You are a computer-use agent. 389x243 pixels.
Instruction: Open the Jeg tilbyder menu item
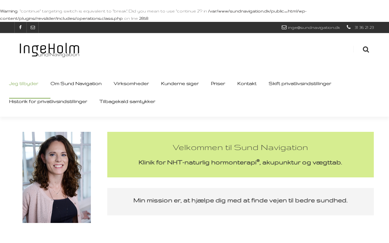coord(24,84)
